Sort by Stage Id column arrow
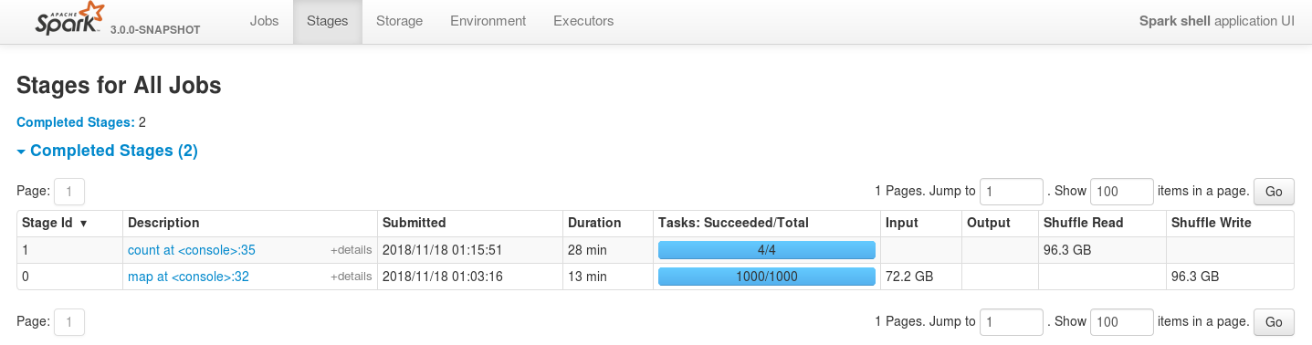The height and width of the screenshot is (345, 1312). point(84,223)
